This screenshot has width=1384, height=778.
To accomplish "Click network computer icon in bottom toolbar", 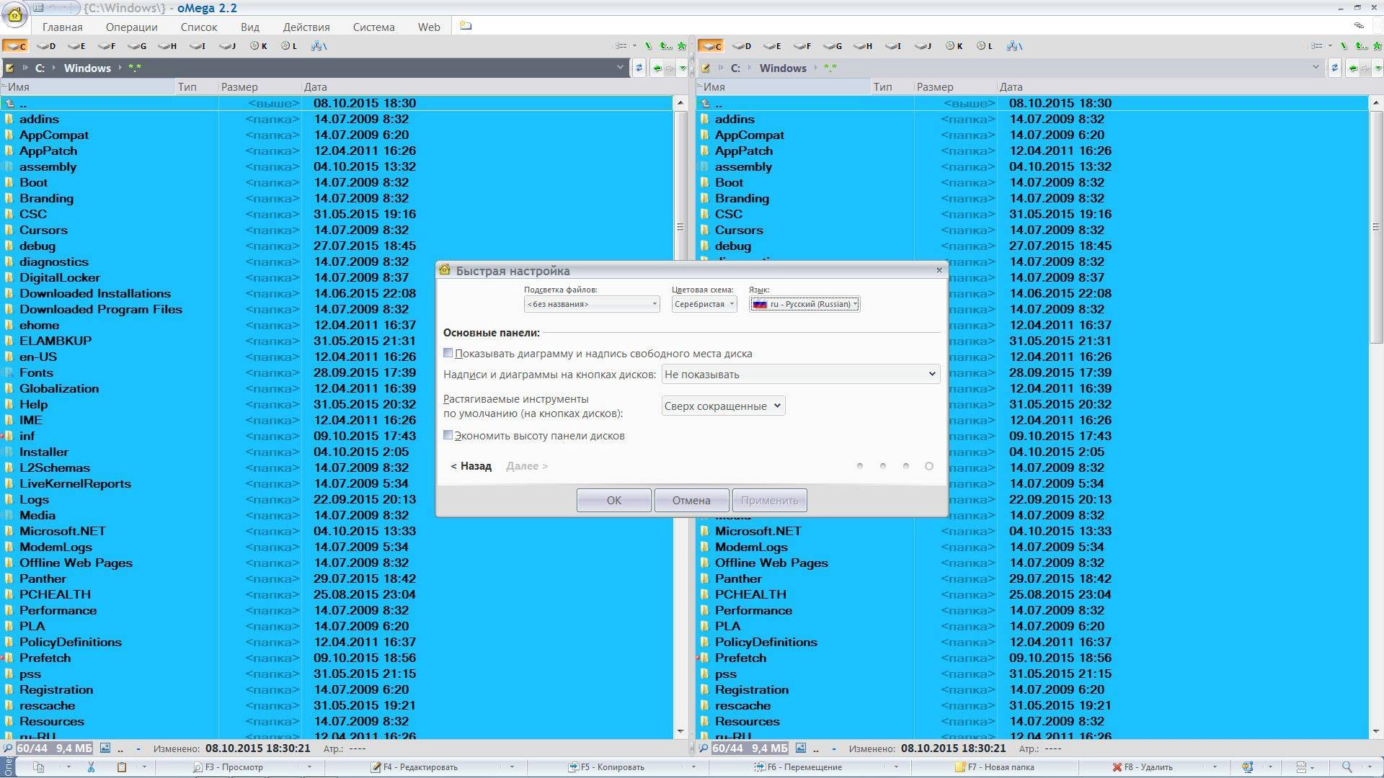I will [1248, 767].
